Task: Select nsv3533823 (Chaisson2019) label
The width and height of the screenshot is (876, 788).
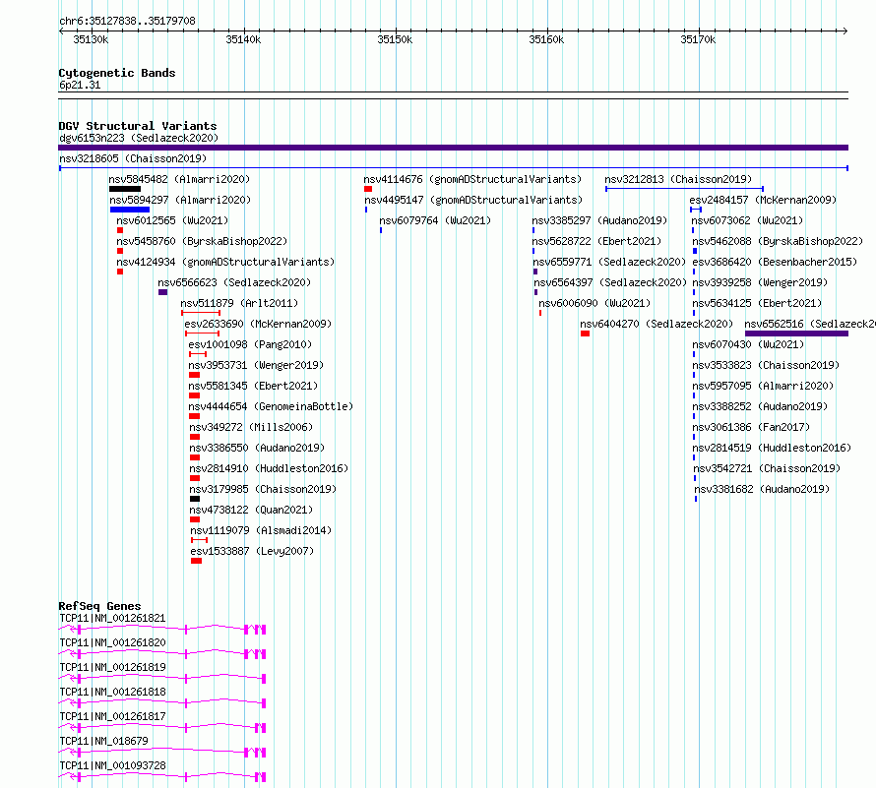Action: (x=766, y=365)
